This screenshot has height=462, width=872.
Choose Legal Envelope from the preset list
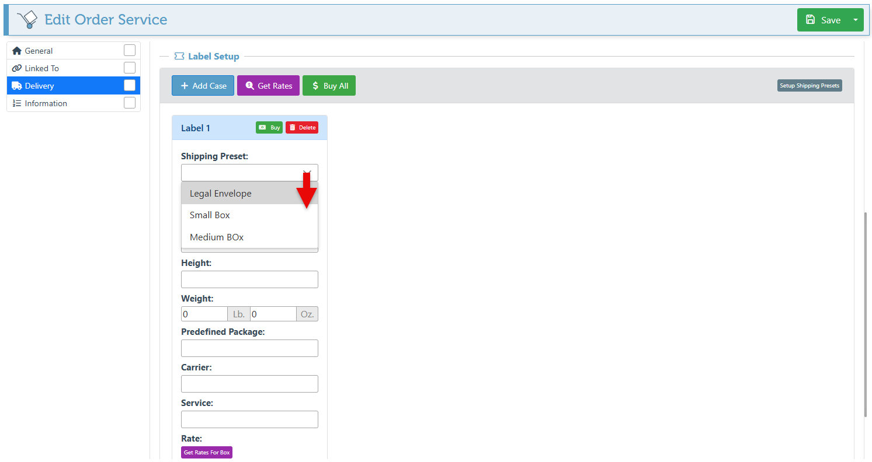220,194
